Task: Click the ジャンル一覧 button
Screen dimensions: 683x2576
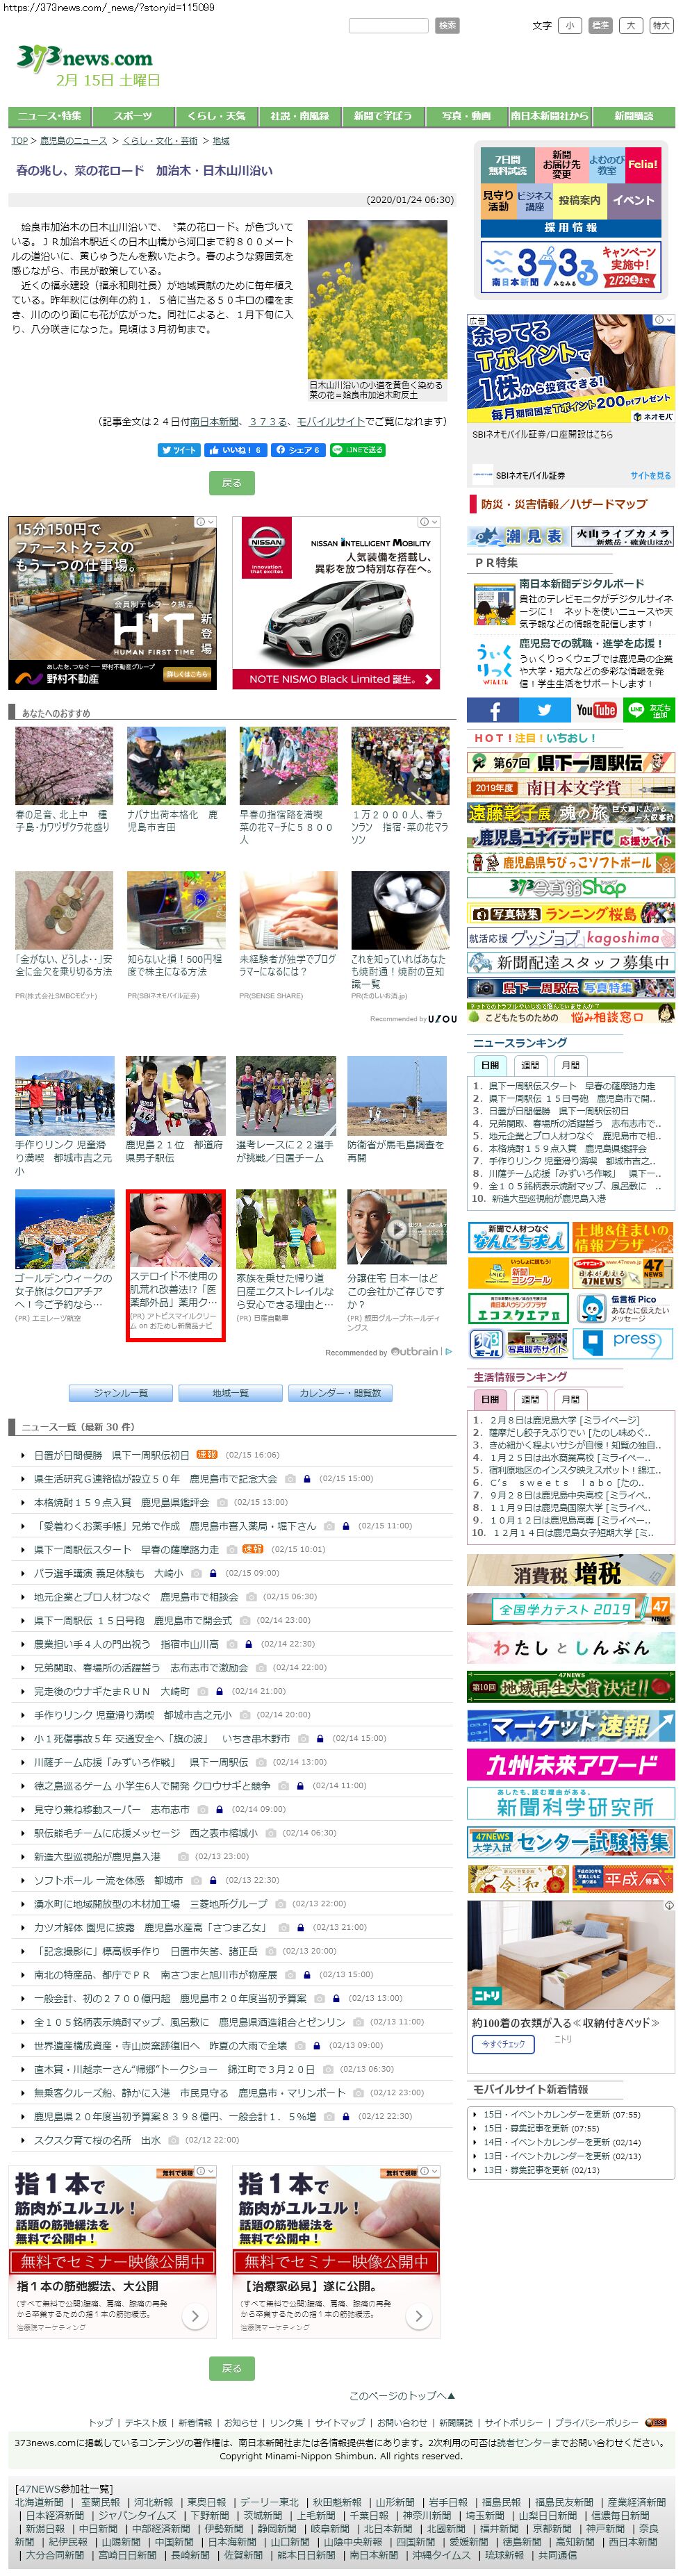Action: point(120,1393)
